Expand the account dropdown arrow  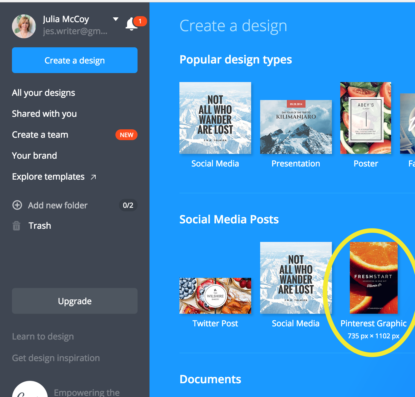(116, 19)
